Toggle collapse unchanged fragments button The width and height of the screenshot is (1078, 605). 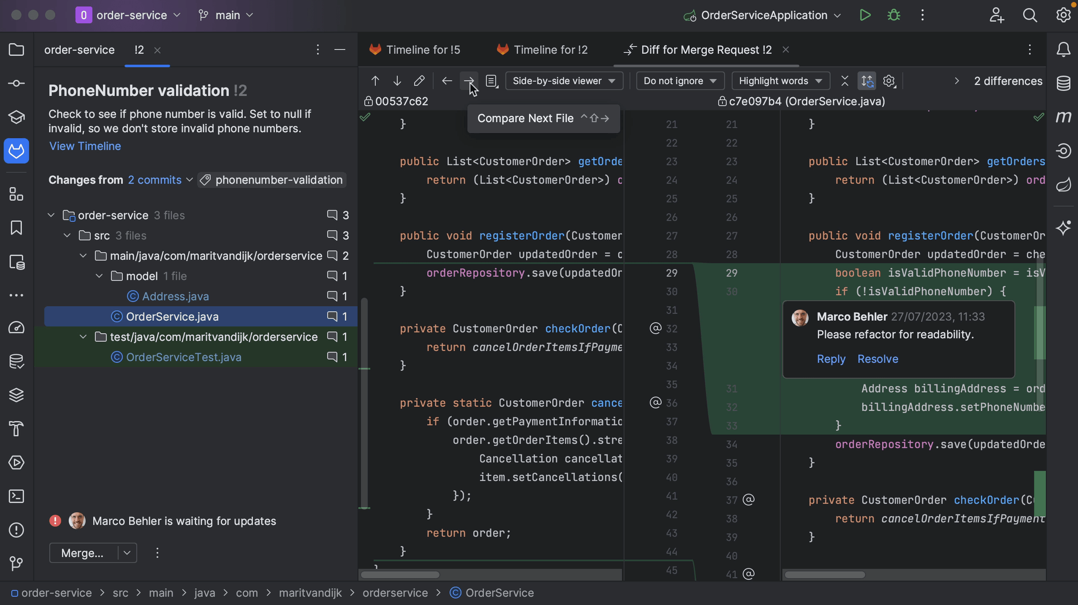pyautogui.click(x=845, y=81)
